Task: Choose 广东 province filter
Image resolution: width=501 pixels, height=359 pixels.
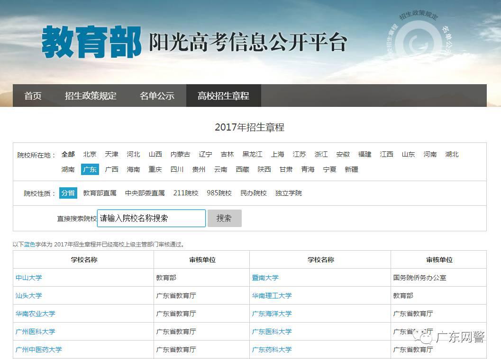Action: click(x=90, y=169)
